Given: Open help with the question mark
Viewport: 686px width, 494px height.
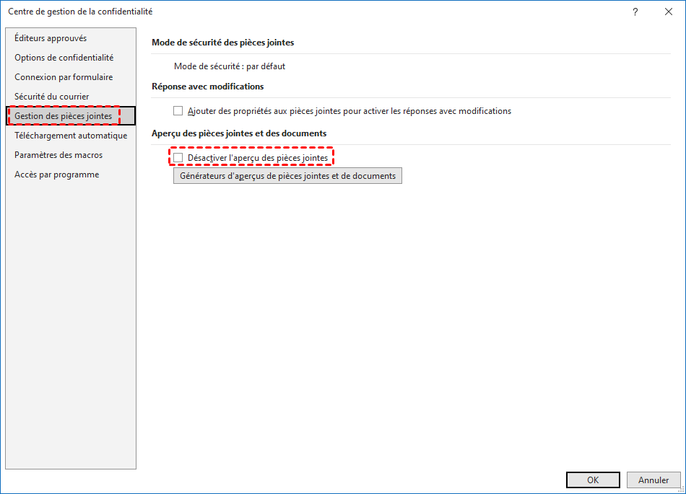Looking at the screenshot, I should 635,12.
